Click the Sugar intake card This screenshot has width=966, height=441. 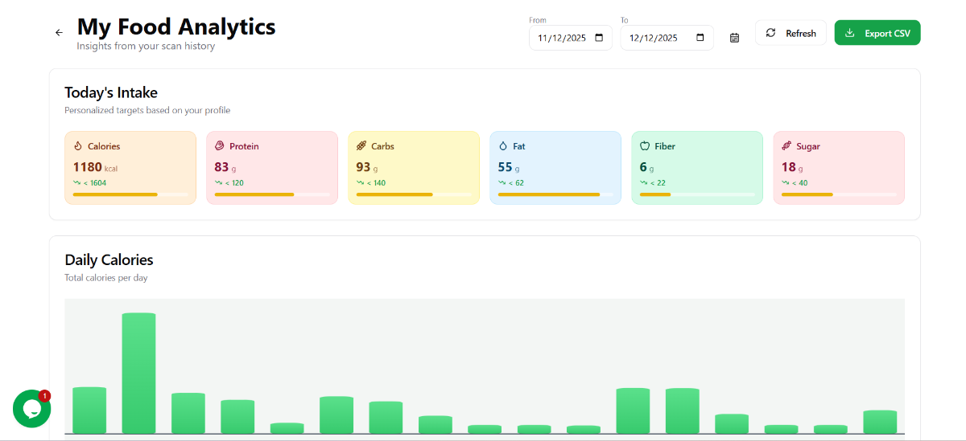pyautogui.click(x=839, y=167)
